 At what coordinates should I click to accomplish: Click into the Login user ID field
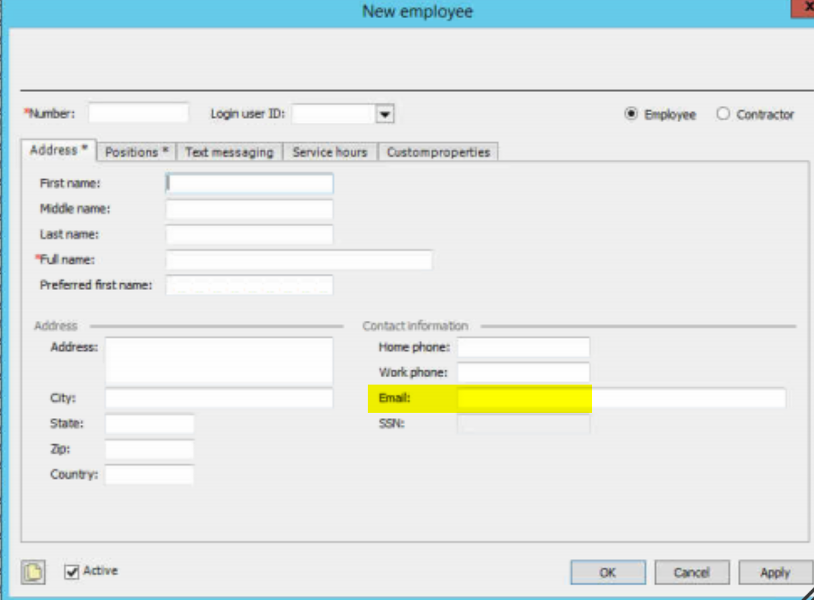(x=334, y=114)
